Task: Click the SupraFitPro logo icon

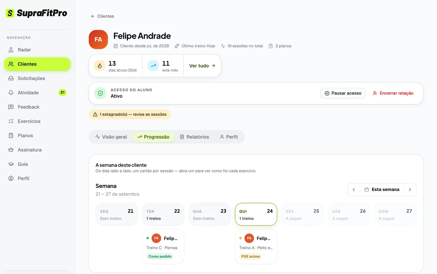Action: 10,13
